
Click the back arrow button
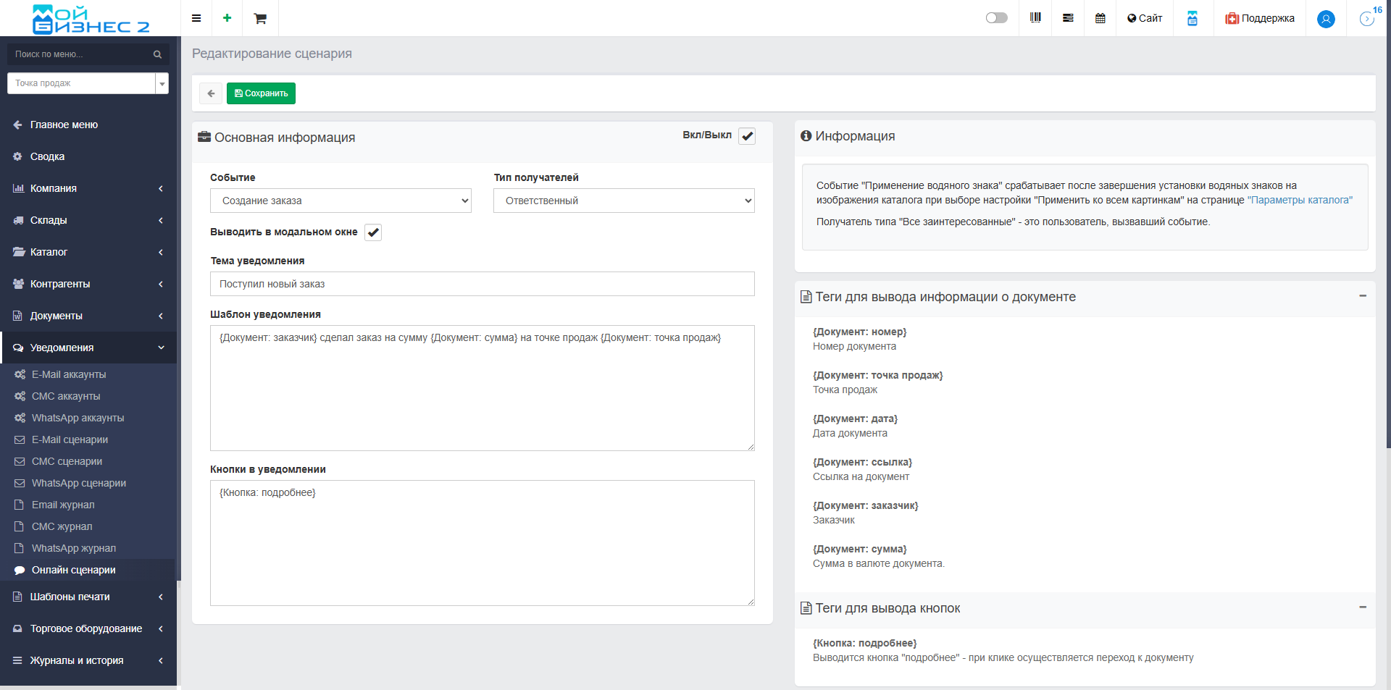[x=211, y=93]
